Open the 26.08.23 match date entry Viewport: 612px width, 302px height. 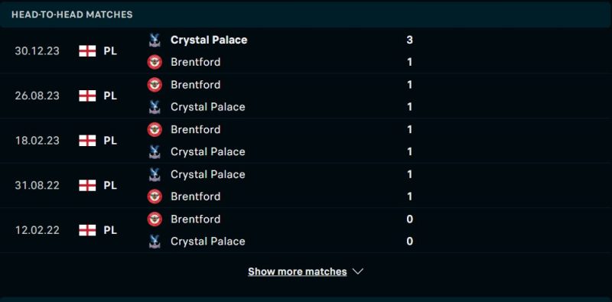tap(37, 96)
